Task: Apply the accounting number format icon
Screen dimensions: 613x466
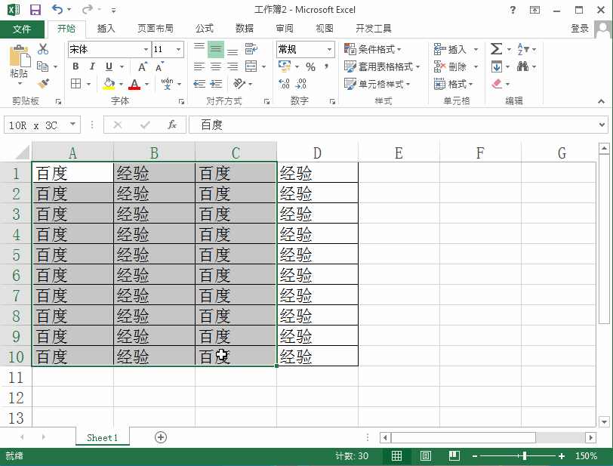Action: 285,66
